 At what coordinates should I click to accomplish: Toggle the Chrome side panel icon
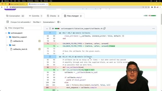point(155,7)
